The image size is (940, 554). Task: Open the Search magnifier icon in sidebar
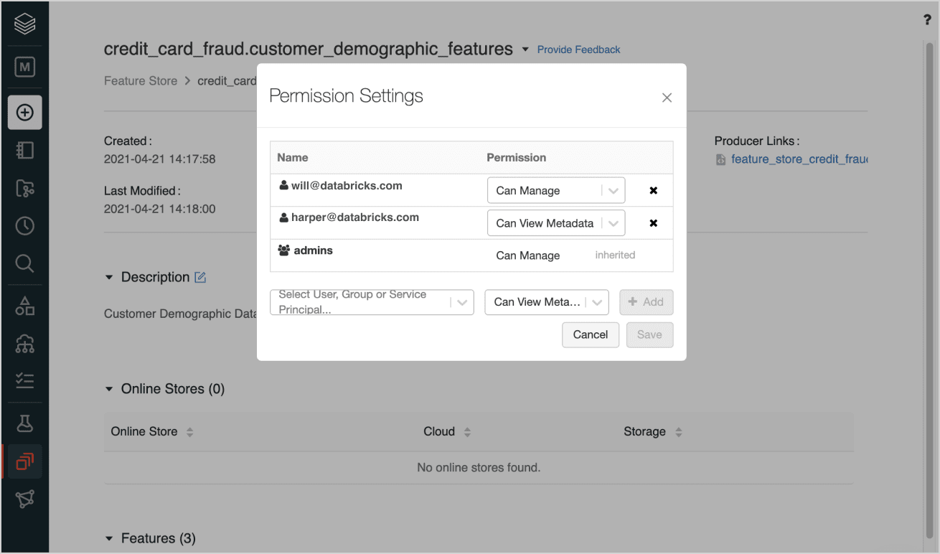coord(24,263)
